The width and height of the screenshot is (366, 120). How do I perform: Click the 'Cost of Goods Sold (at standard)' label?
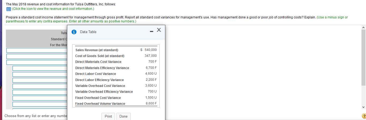tap(100, 56)
